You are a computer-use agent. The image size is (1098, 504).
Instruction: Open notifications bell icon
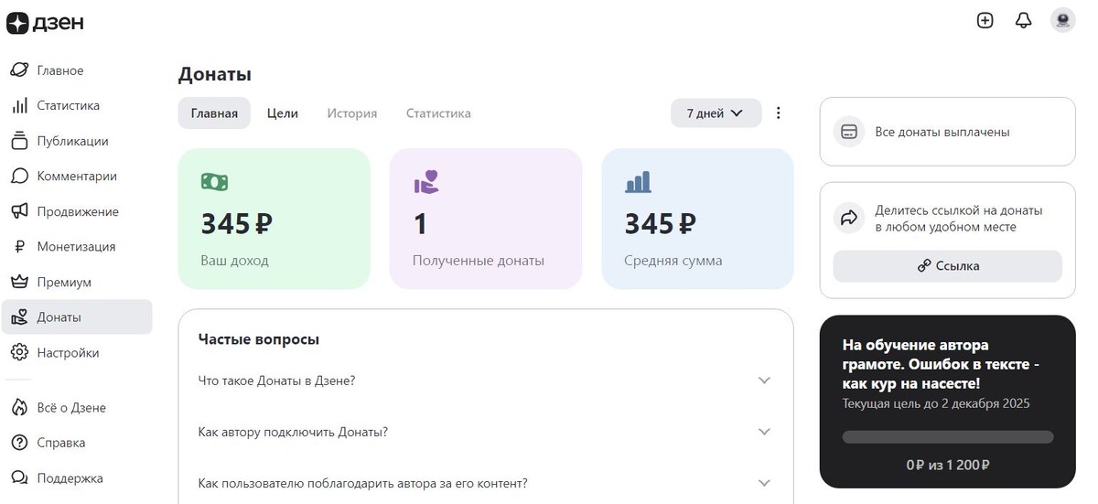pyautogui.click(x=1024, y=20)
